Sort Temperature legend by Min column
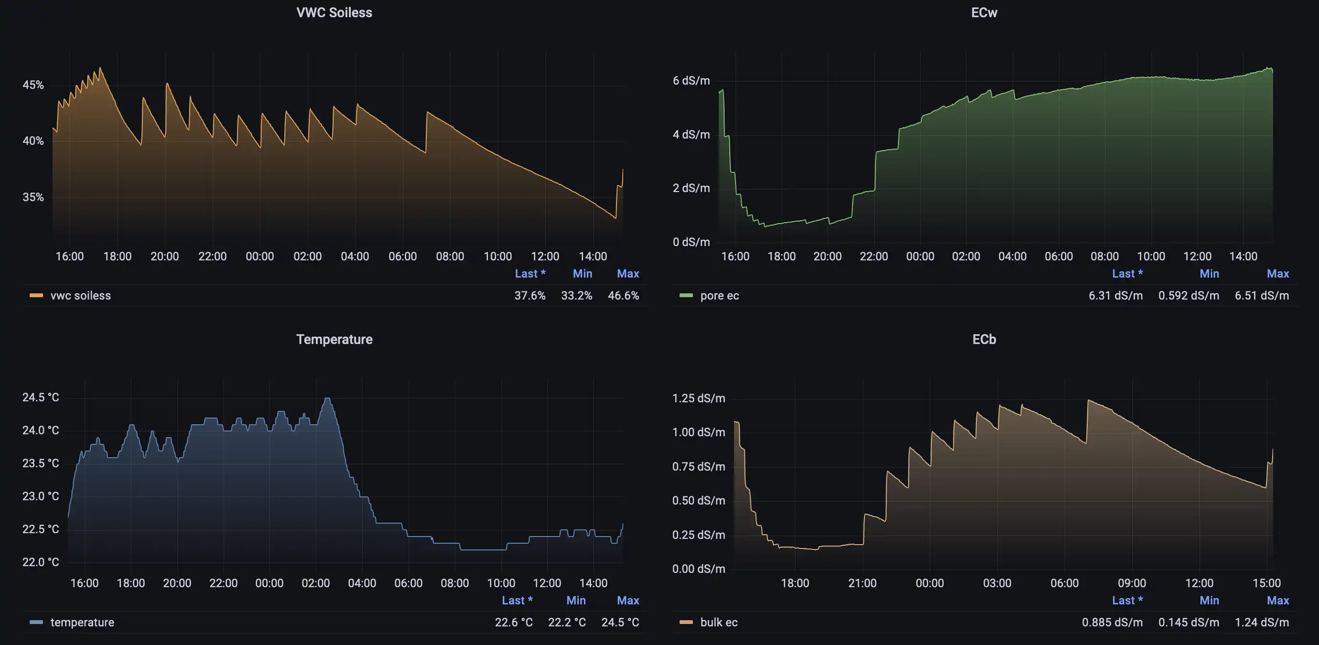Screen dimensions: 1319x645 coord(575,600)
